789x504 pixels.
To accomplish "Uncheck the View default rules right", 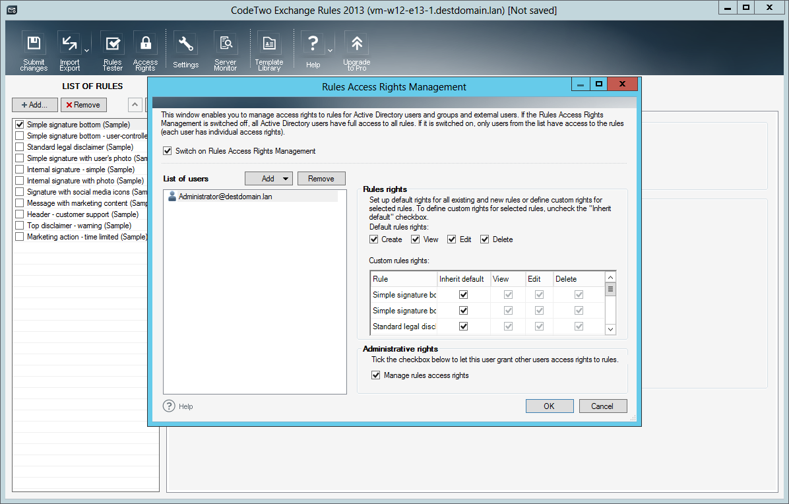I will click(415, 239).
